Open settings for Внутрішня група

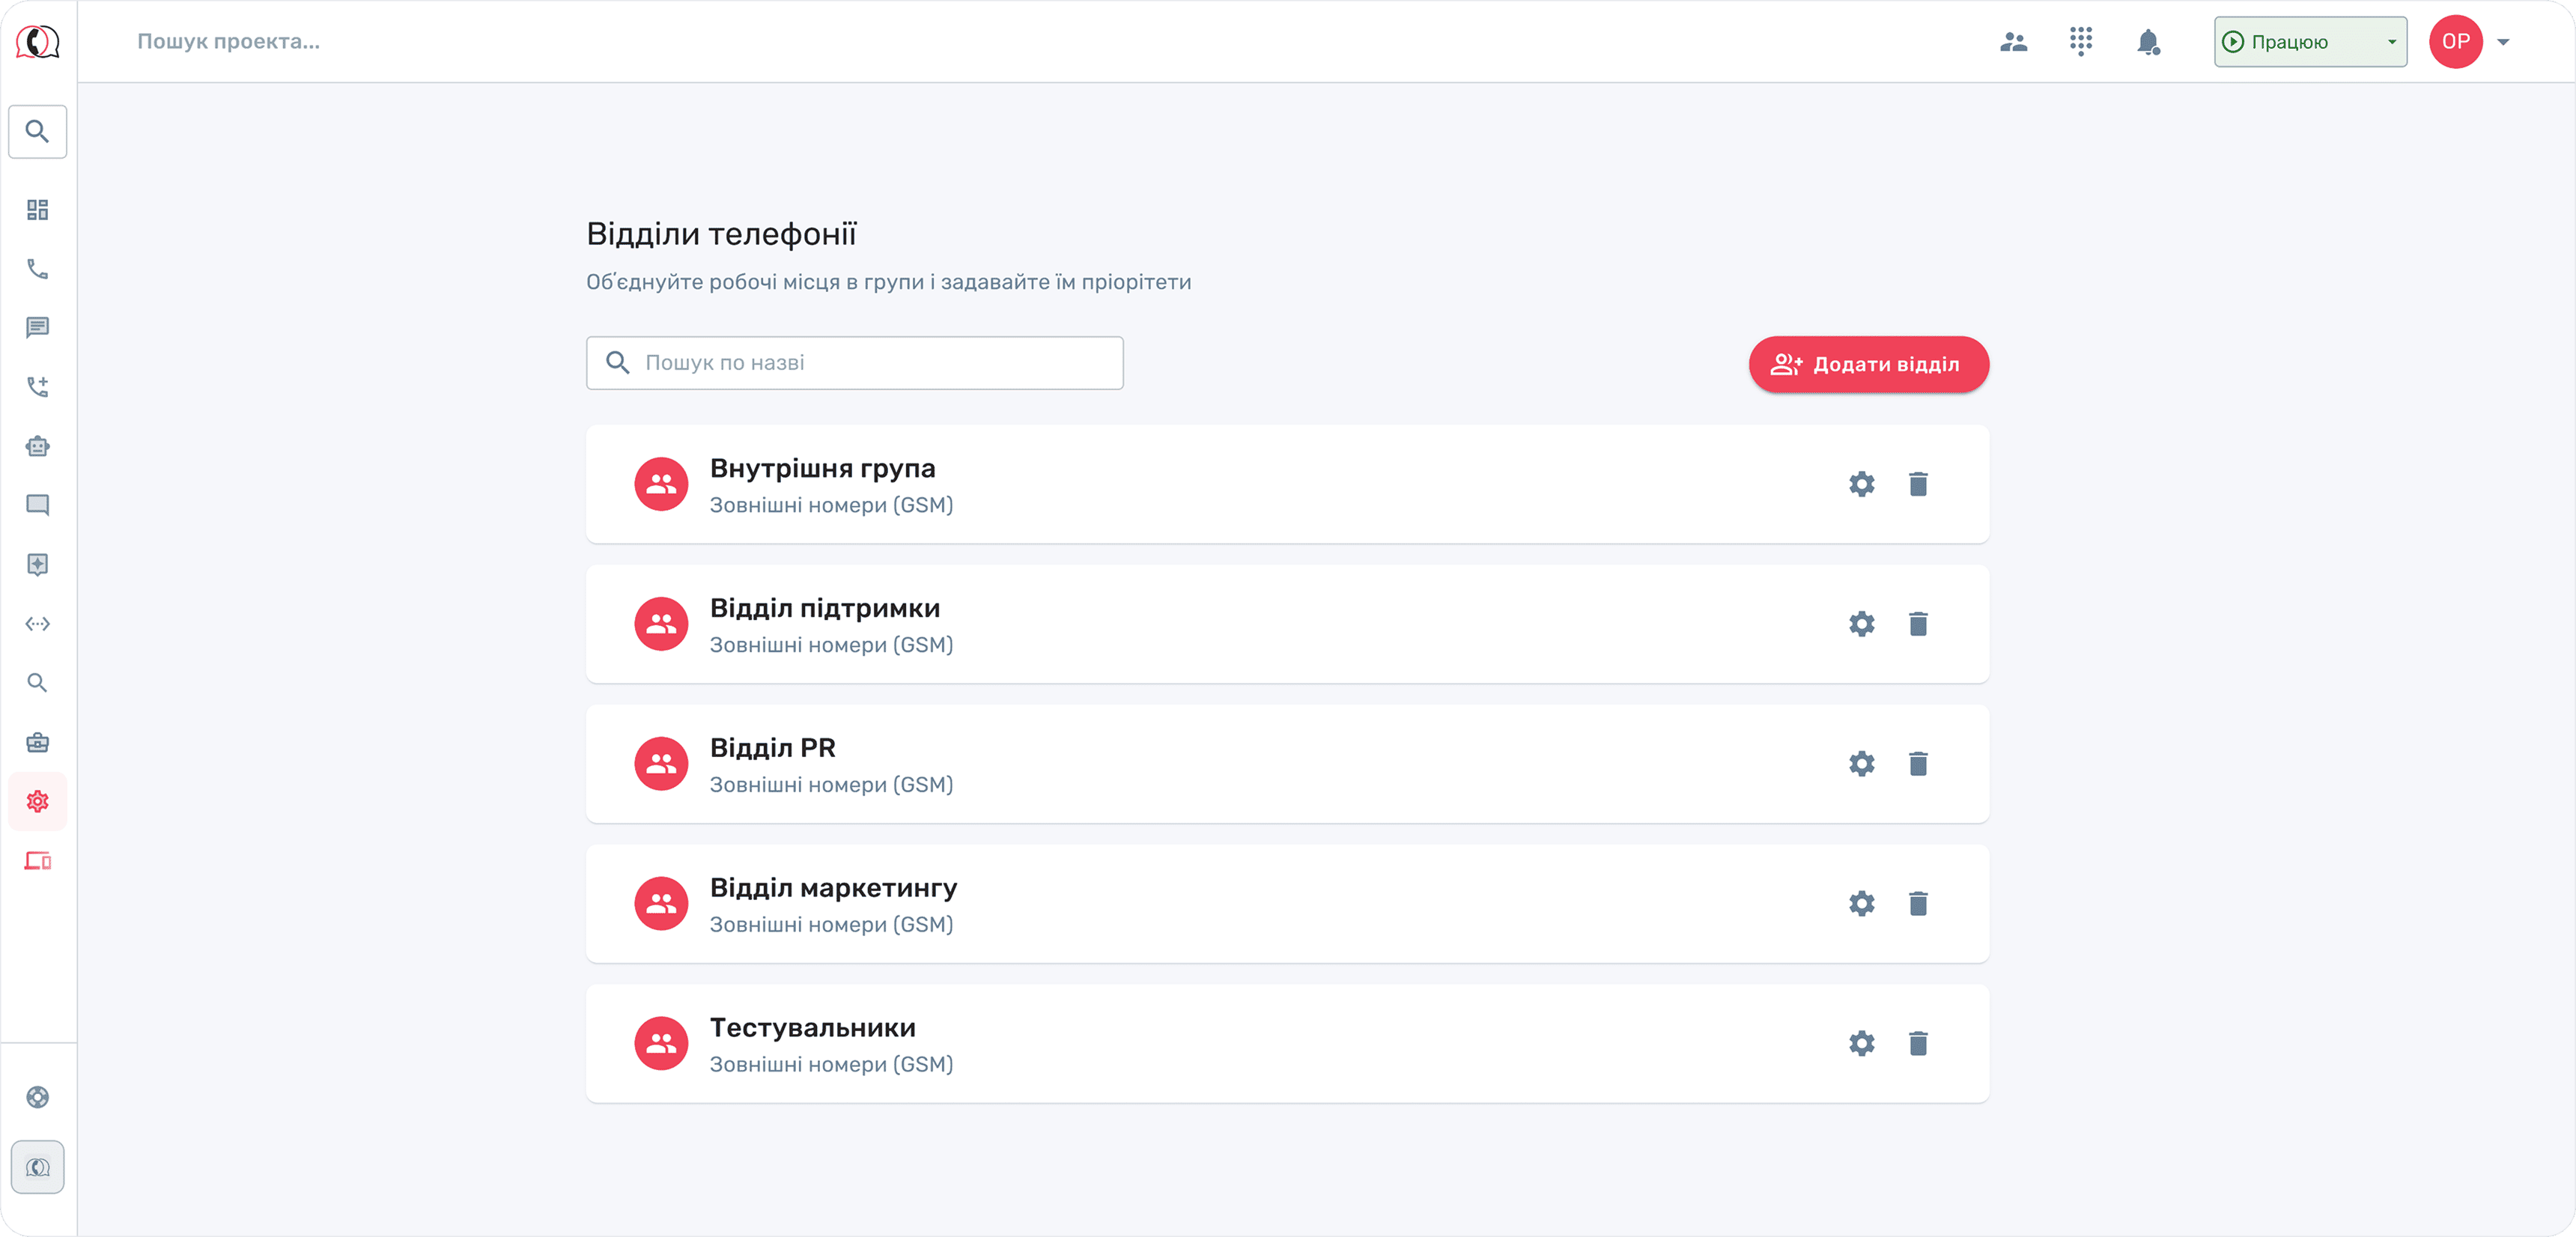pyautogui.click(x=1861, y=484)
